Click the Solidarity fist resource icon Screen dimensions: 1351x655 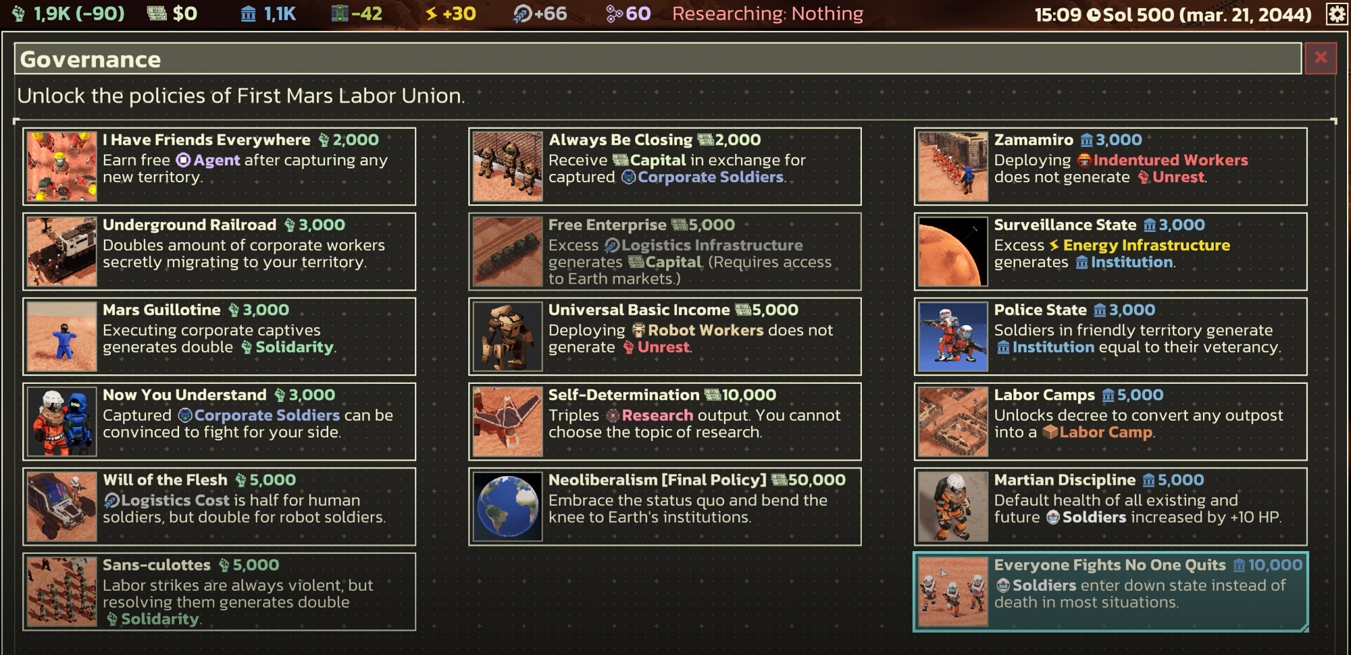pyautogui.click(x=19, y=13)
